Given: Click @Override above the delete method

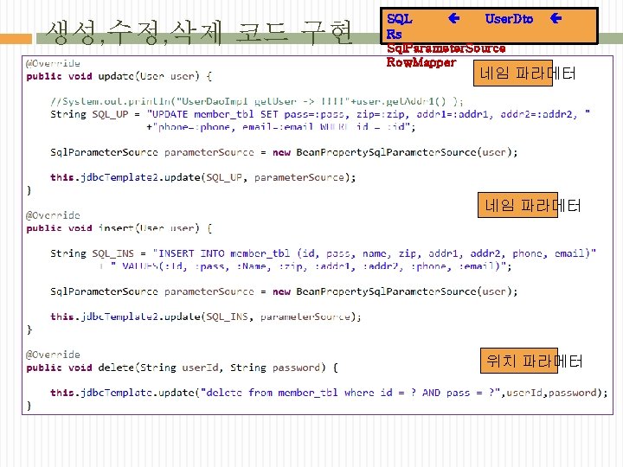Looking at the screenshot, I should tap(53, 355).
